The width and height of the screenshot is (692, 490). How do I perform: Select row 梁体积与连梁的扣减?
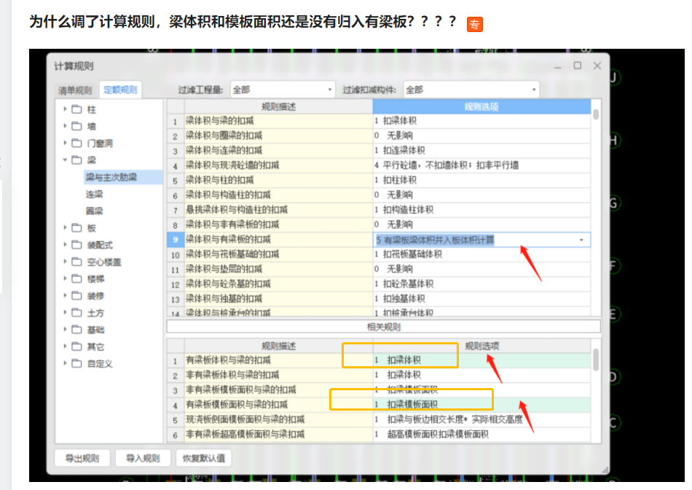coord(278,151)
